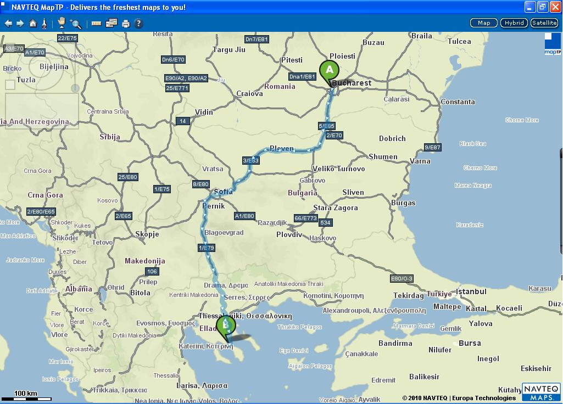Open the overview map windows icon

[112, 23]
